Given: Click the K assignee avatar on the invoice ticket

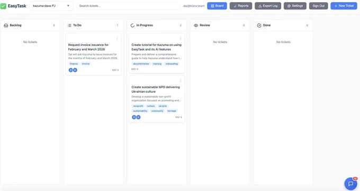Looking at the screenshot, I should click(75, 70).
